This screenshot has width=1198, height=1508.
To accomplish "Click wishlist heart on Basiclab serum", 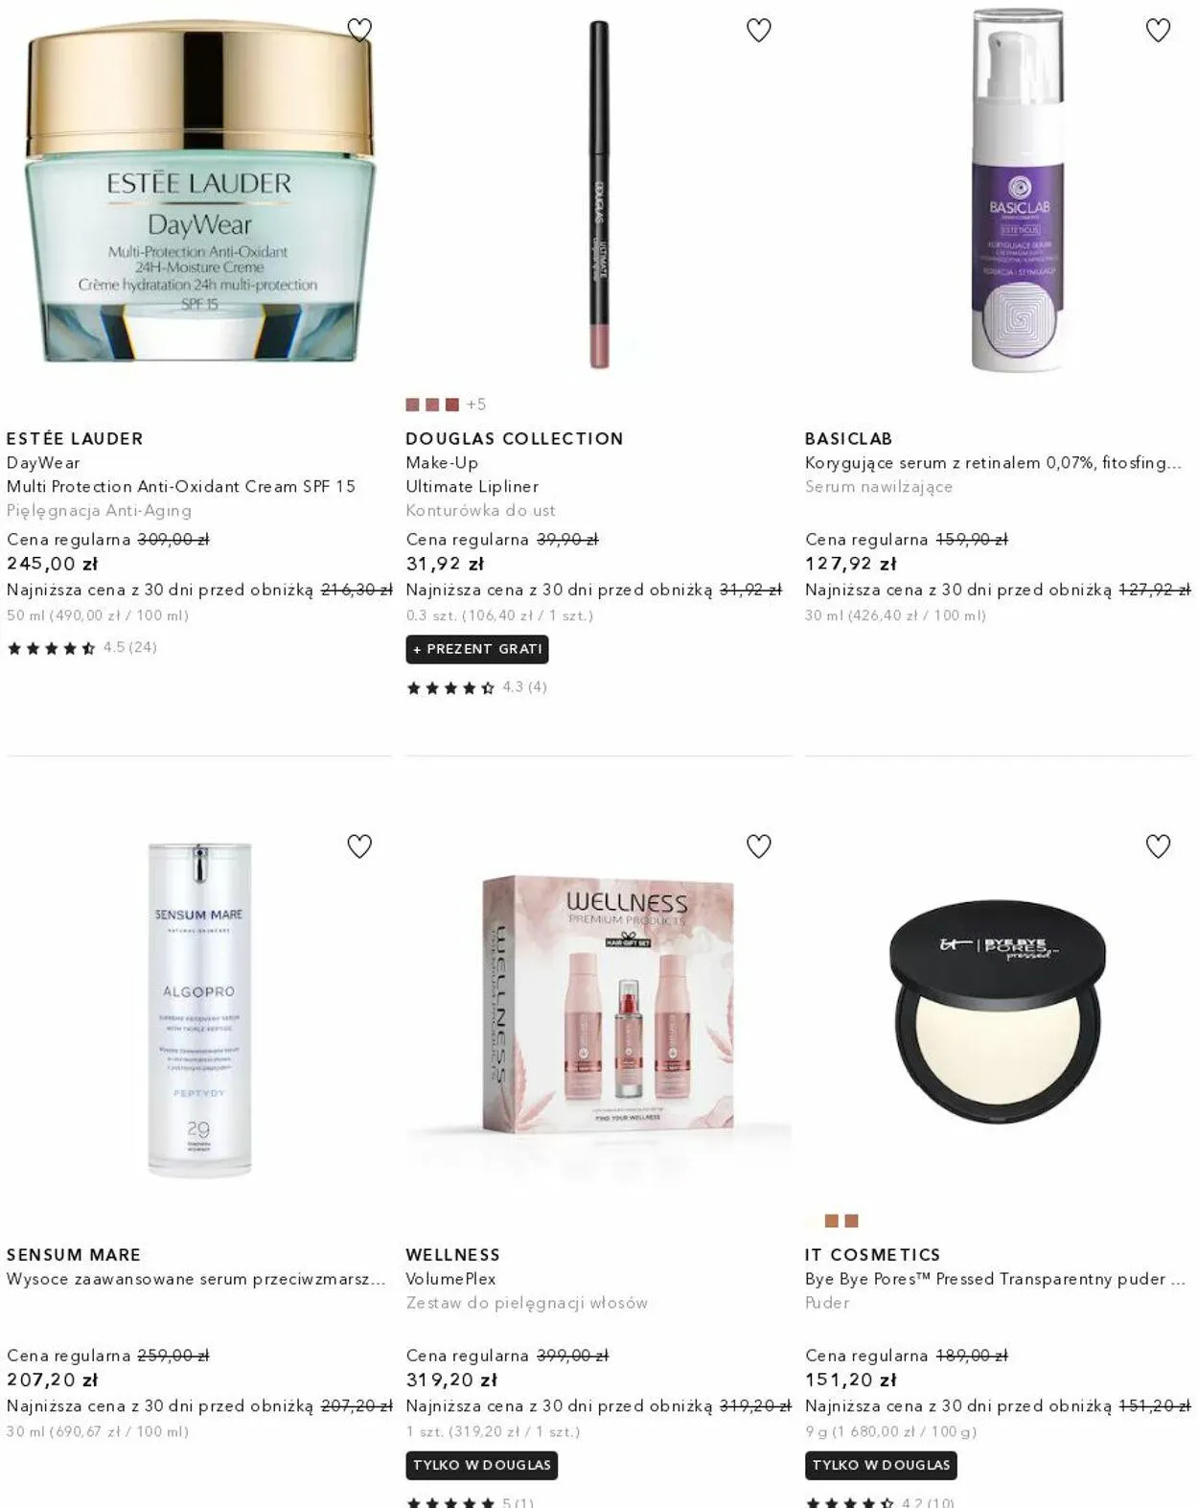I will [1158, 30].
